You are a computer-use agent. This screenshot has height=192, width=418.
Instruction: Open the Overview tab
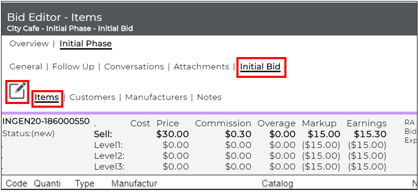[x=29, y=44]
